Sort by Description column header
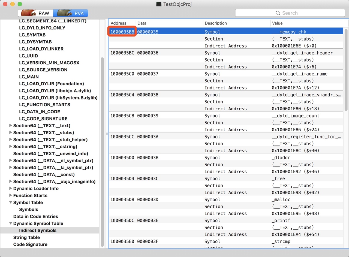This screenshot has height=257, width=349. click(x=237, y=23)
